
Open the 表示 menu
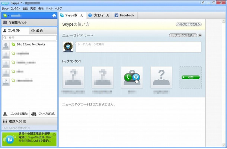tap(41, 9)
